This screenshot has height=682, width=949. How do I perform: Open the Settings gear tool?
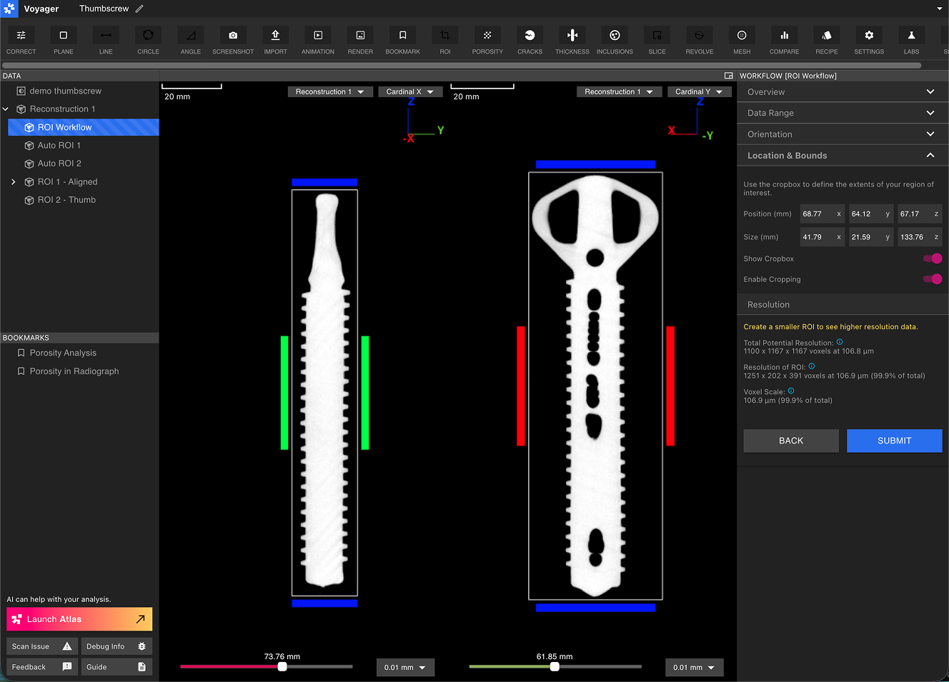(869, 41)
